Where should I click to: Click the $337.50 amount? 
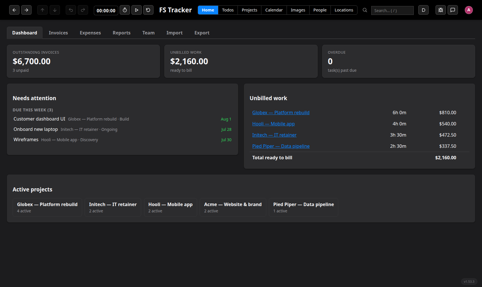(448, 146)
